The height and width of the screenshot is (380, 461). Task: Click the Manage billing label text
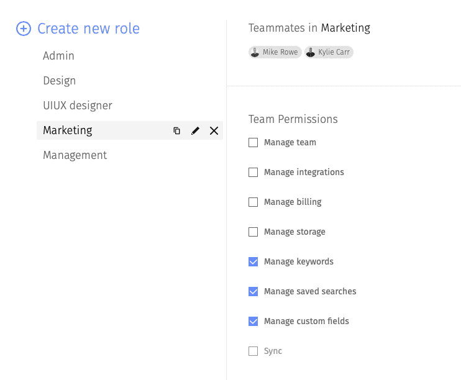[x=293, y=202]
